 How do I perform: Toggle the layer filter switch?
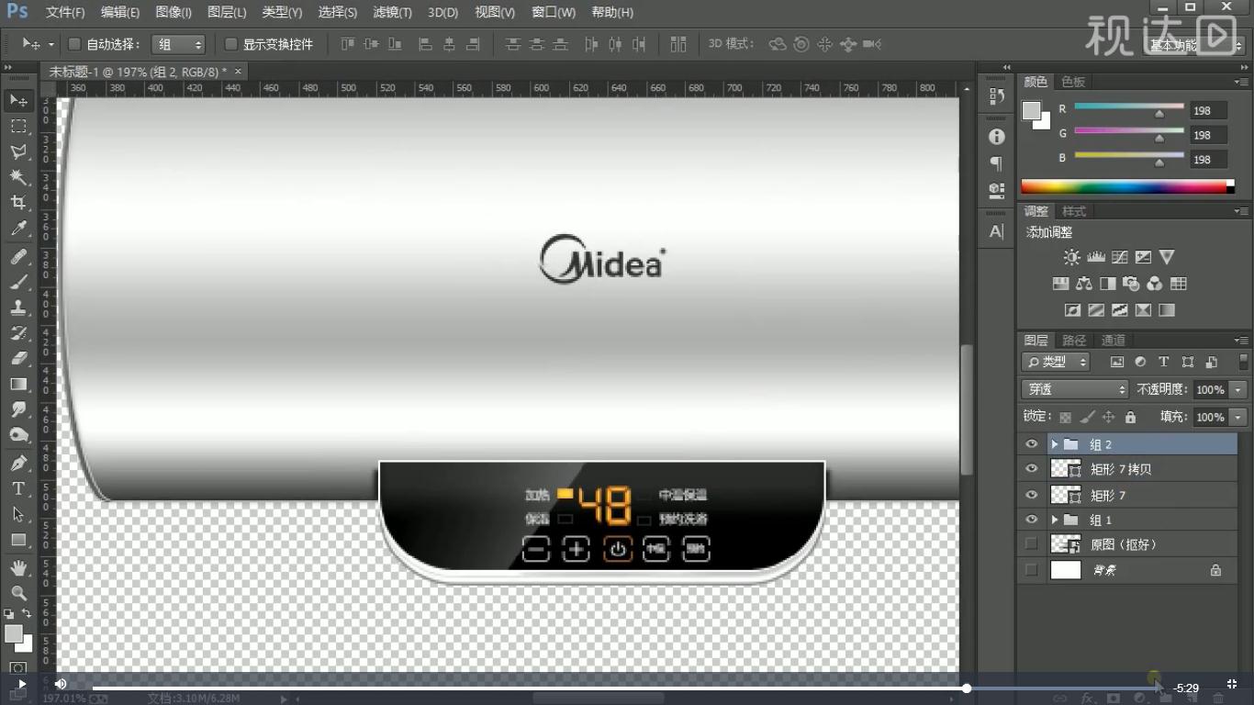(1243, 362)
